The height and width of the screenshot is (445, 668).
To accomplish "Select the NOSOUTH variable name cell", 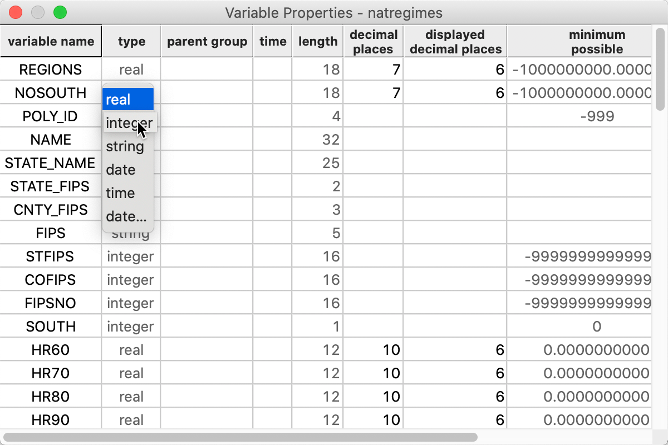I will point(51,93).
